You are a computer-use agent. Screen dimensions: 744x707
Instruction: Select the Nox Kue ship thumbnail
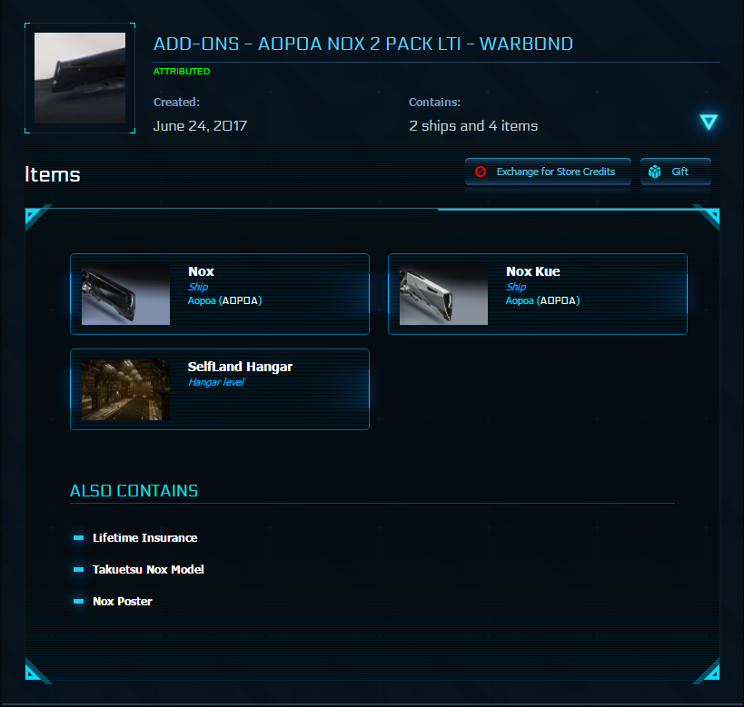click(x=443, y=295)
